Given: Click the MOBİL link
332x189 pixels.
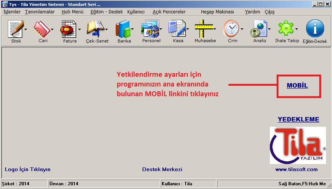Looking at the screenshot, I should point(297,86).
